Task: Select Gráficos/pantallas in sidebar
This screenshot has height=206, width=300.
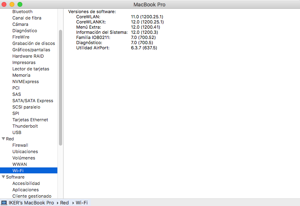Action: pyautogui.click(x=31, y=50)
